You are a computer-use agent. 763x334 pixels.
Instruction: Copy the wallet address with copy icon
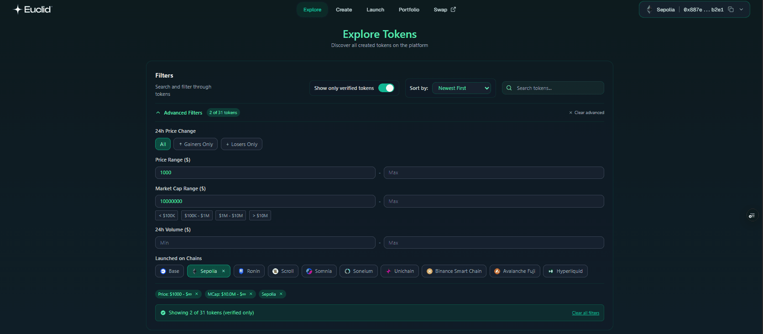pyautogui.click(x=731, y=10)
